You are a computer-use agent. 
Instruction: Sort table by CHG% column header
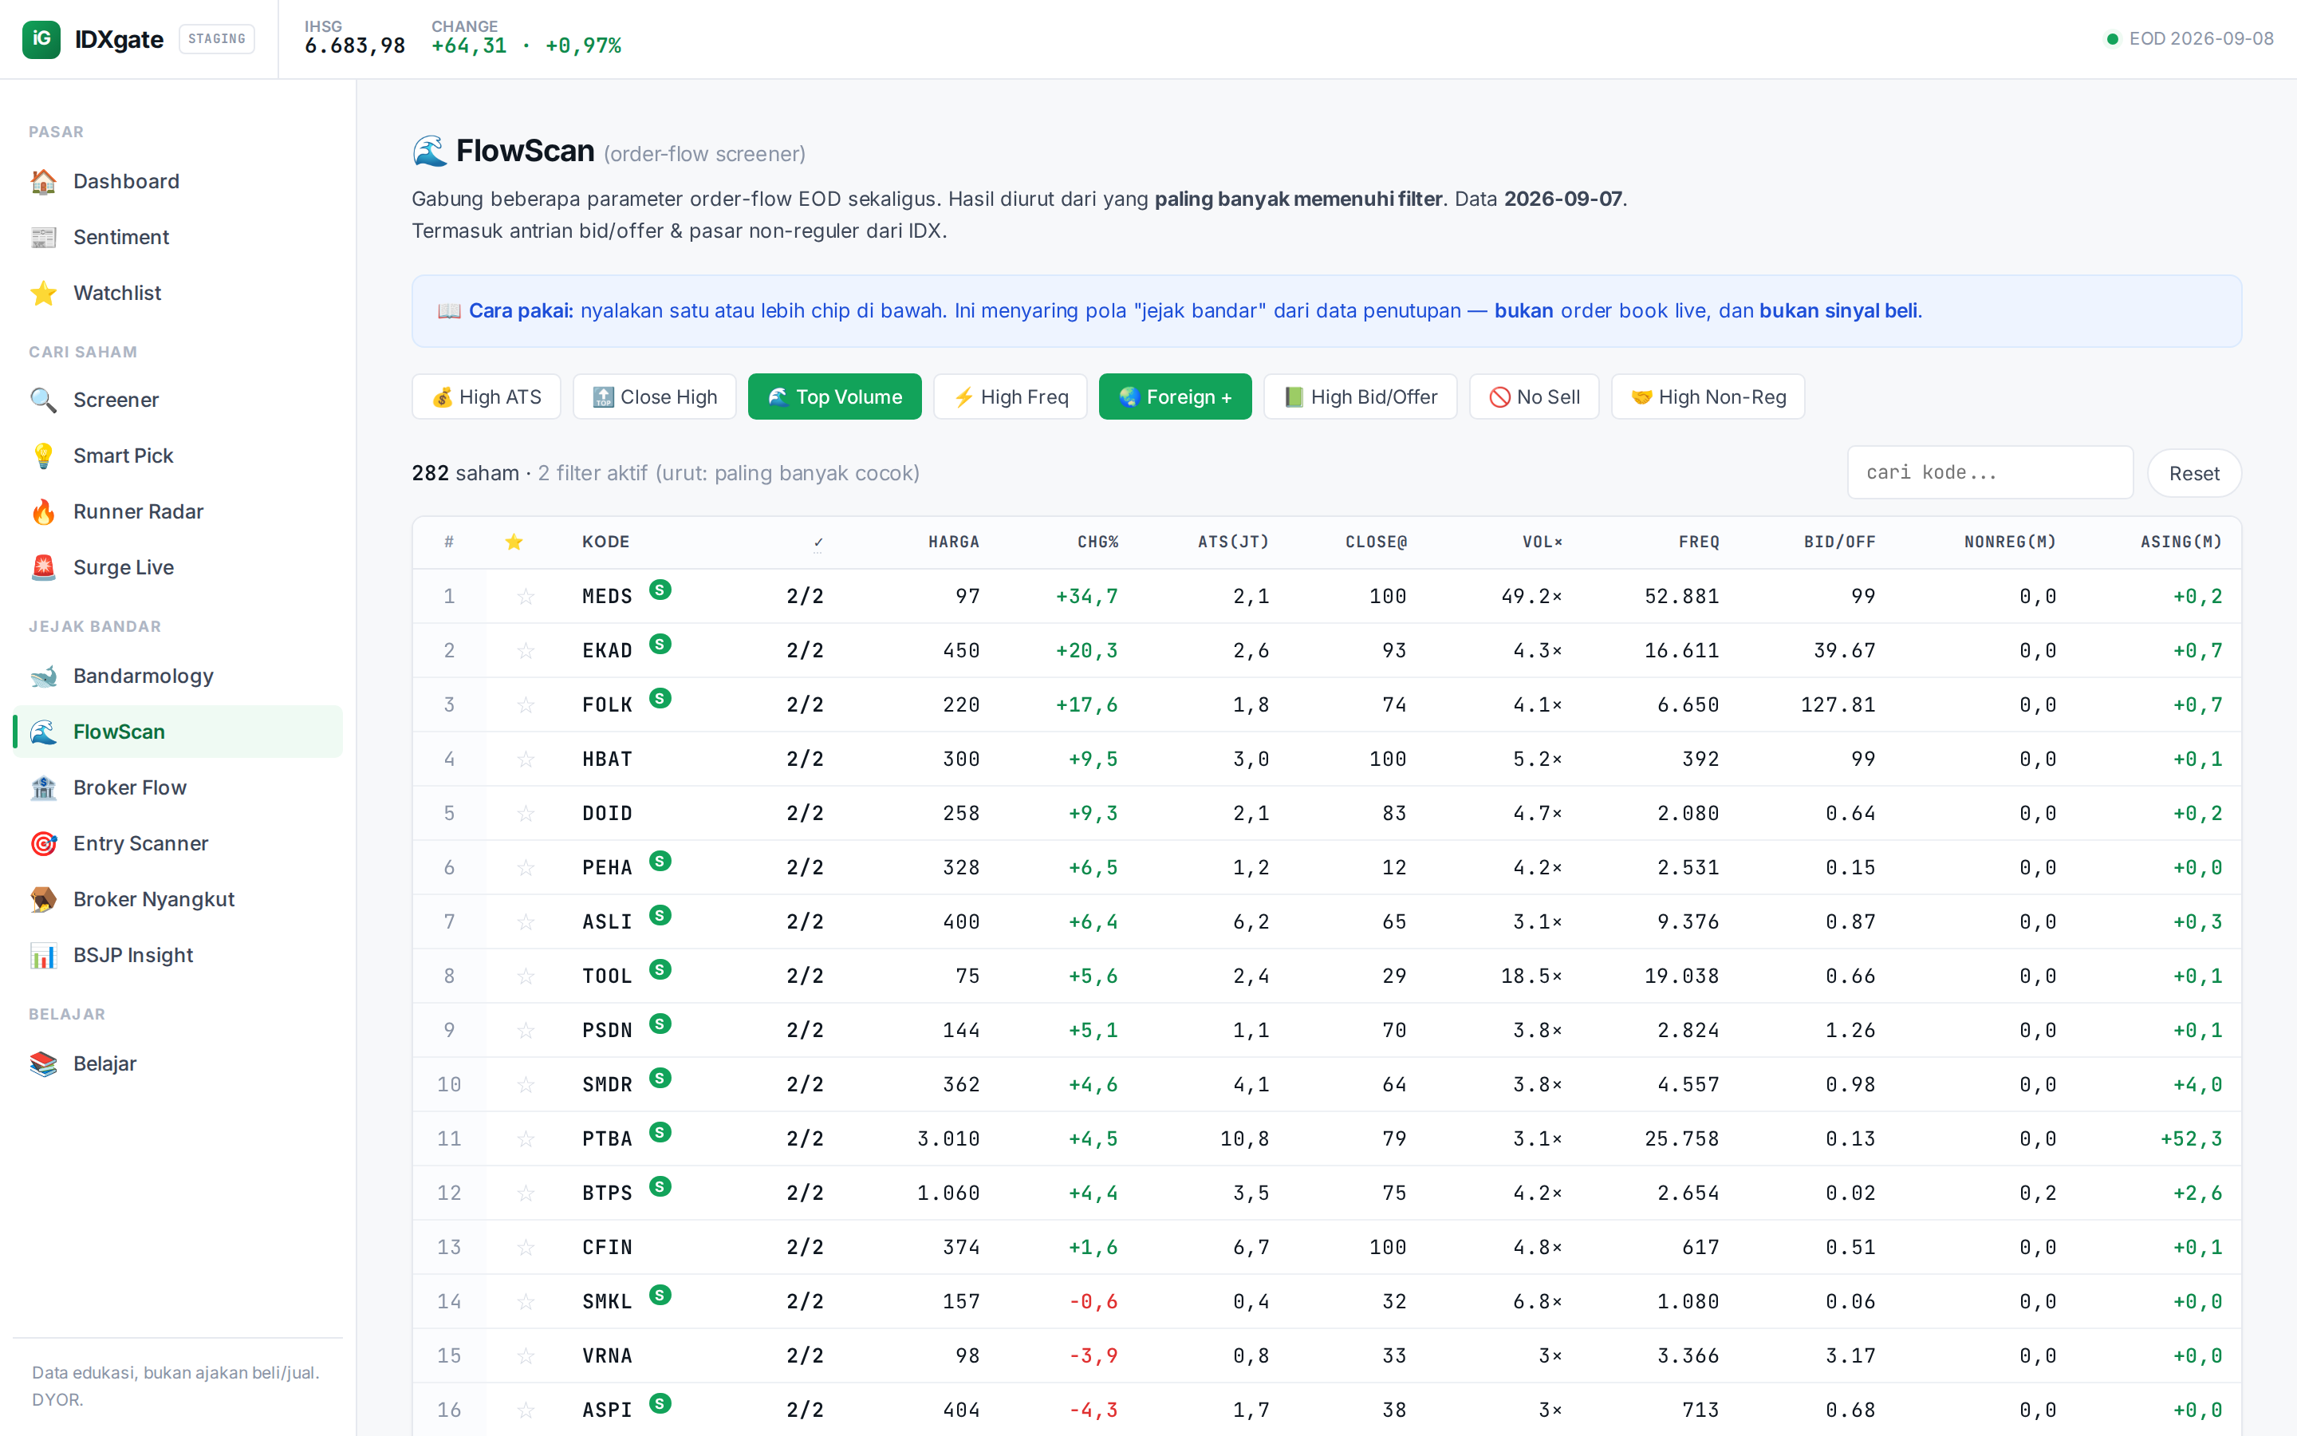pyautogui.click(x=1097, y=542)
